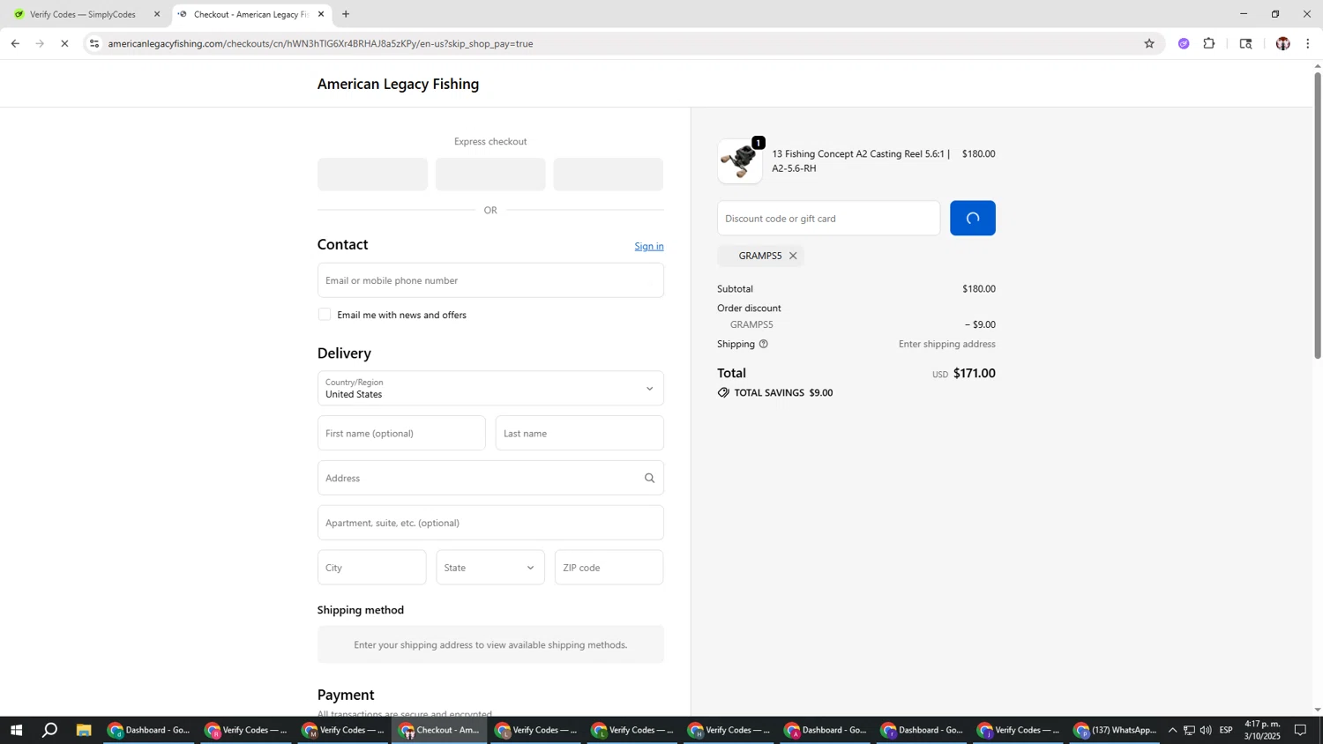The image size is (1323, 744).
Task: Close the Checkout - American Legacy tab
Action: 321,14
